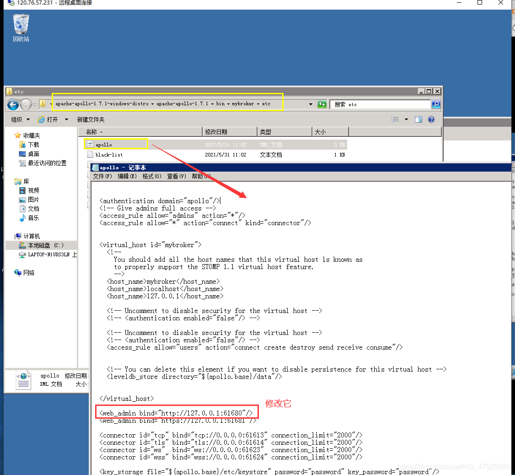Select 网络 network in sidebar
Viewport: 515px width, 475px height.
24,273
